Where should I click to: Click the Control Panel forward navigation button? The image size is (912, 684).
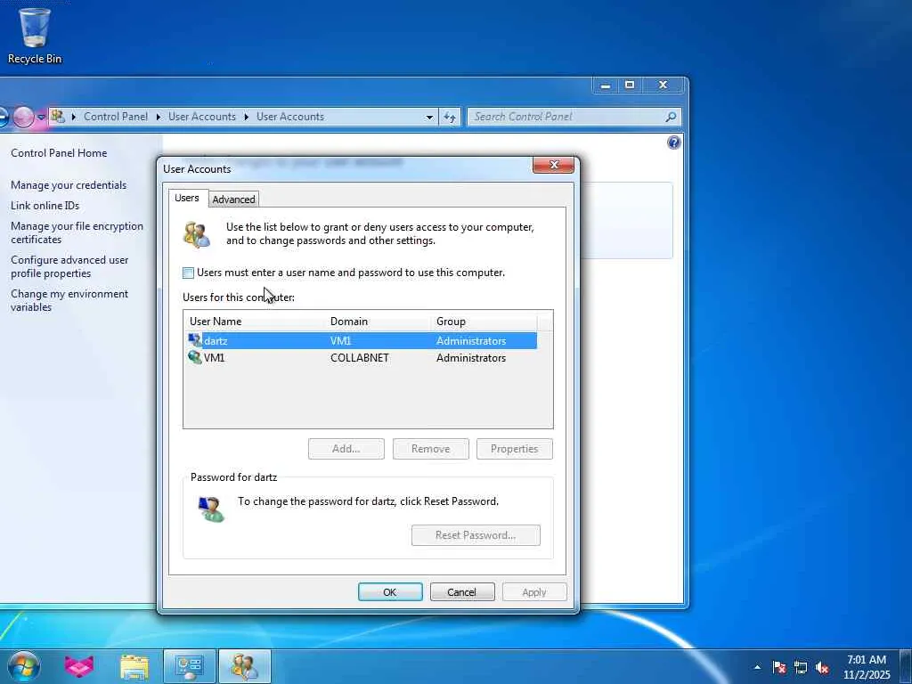point(24,117)
